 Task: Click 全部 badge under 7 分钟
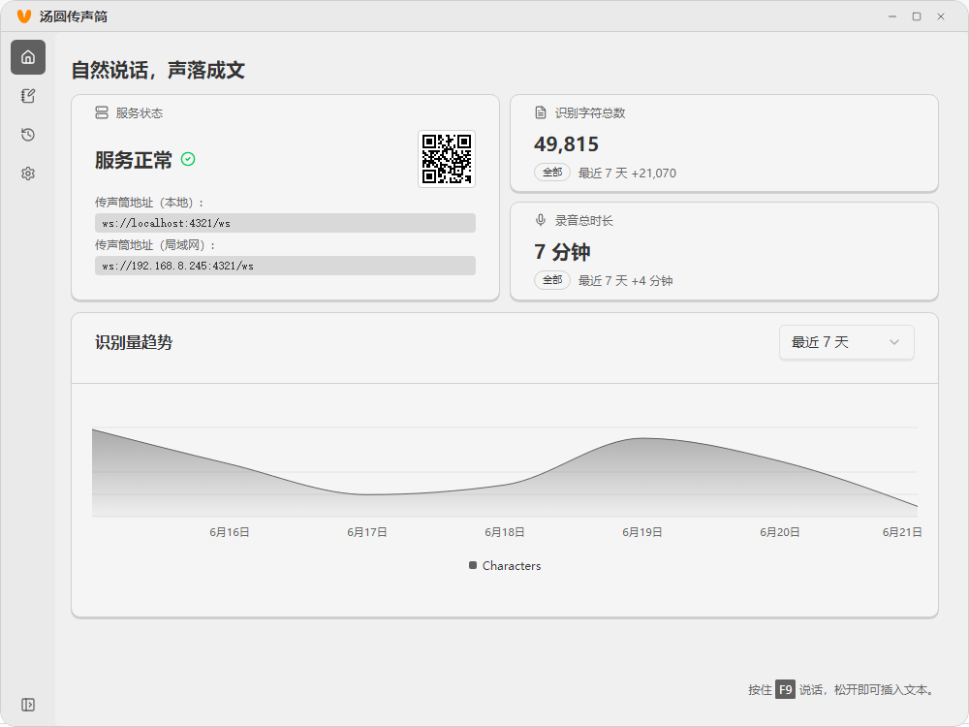552,280
